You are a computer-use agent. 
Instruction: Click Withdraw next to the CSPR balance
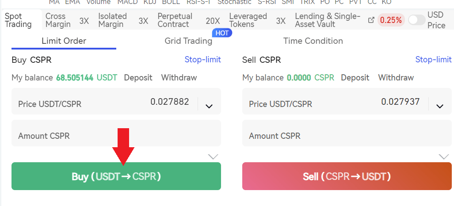396,78
